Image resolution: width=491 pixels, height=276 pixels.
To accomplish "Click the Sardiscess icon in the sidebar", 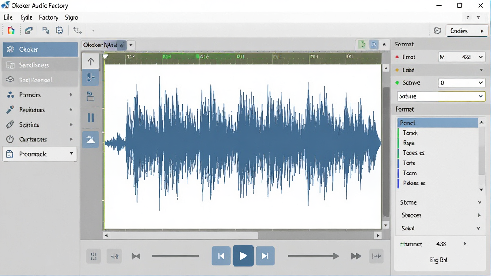I will tap(11, 65).
